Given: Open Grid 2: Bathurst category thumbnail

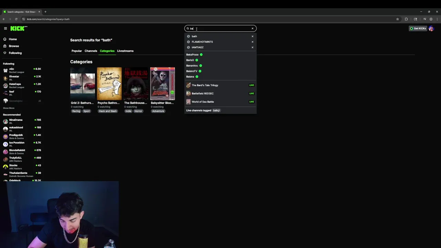Looking at the screenshot, I should click(x=83, y=84).
